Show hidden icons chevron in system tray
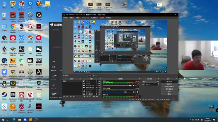Viewport: 218px width, 122px height. tap(190, 120)
